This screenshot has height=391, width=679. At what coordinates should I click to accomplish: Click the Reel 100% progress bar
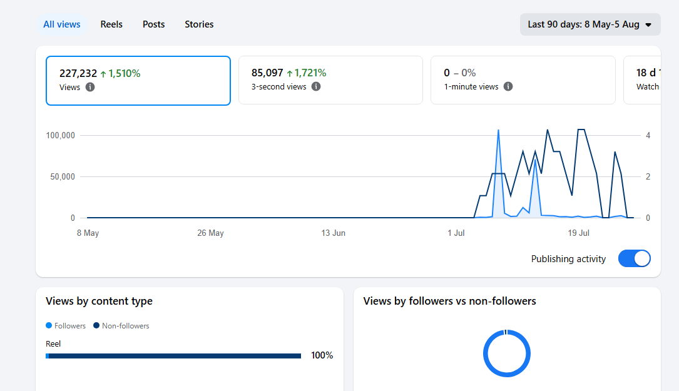click(173, 356)
